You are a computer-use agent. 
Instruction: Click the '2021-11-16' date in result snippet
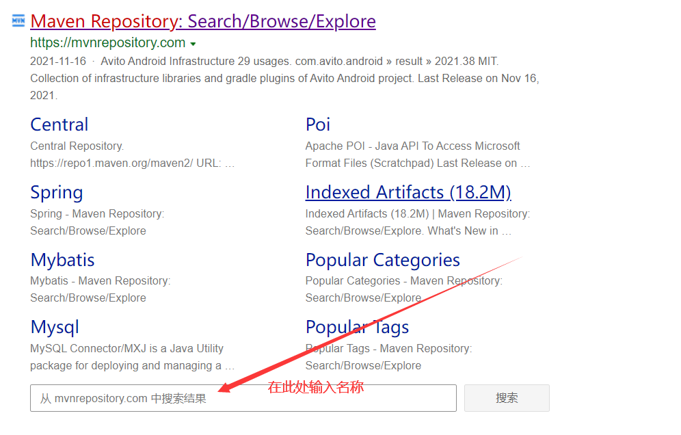[x=58, y=62]
